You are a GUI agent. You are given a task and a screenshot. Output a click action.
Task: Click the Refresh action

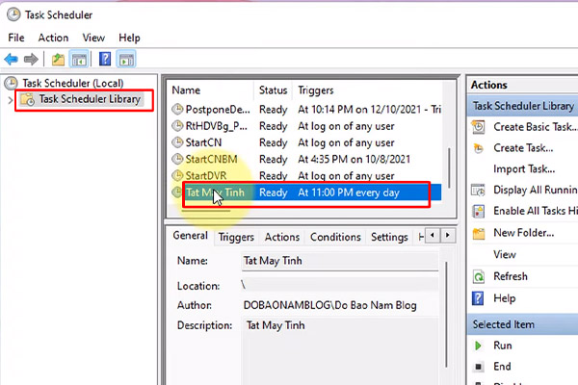click(511, 276)
